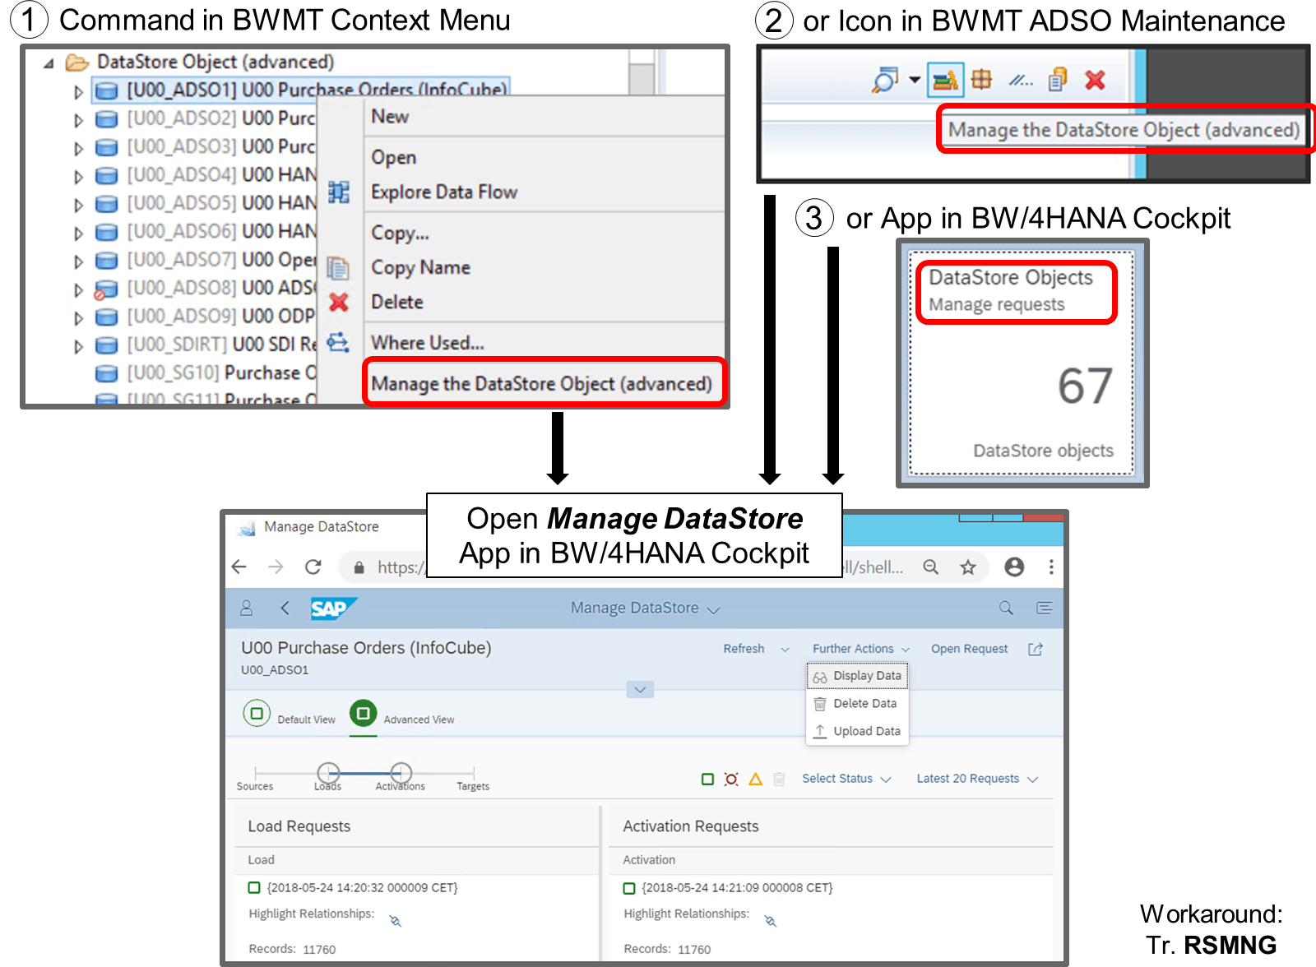Click the user icon in the SAP header

(246, 608)
